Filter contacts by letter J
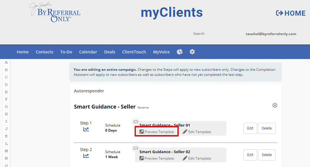The width and height of the screenshot is (310, 167). (6, 129)
